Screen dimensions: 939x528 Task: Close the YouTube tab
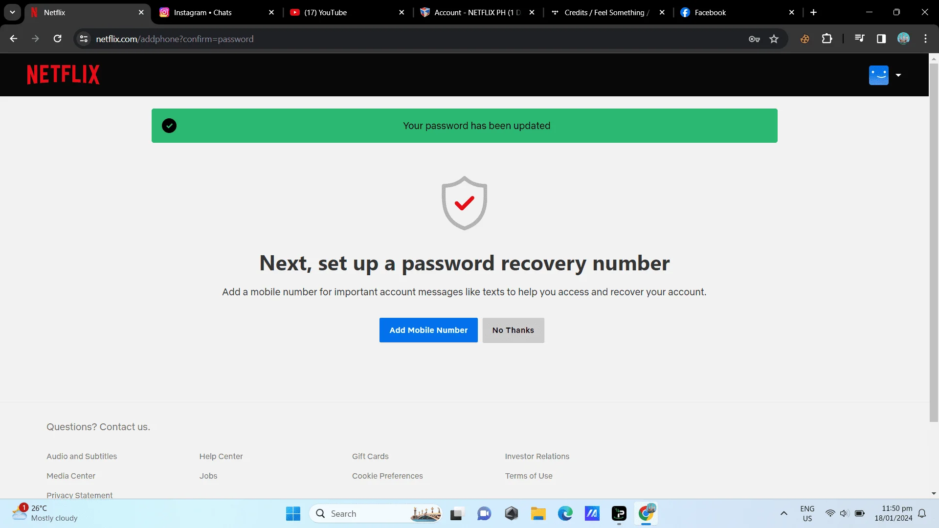(x=402, y=12)
